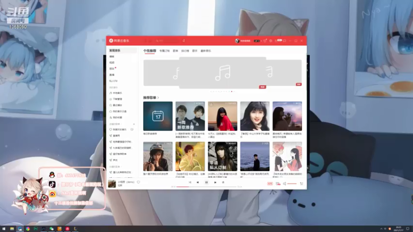Focus the search box in title bar
The image size is (413, 232).
click(x=167, y=41)
